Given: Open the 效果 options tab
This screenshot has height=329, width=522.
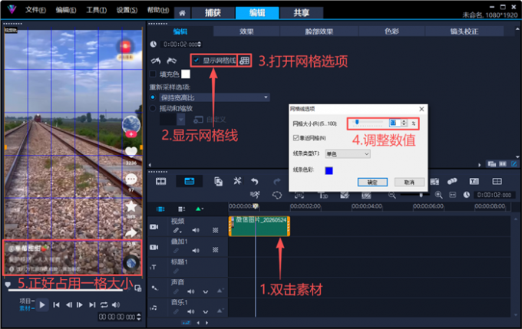Looking at the screenshot, I should click(246, 31).
